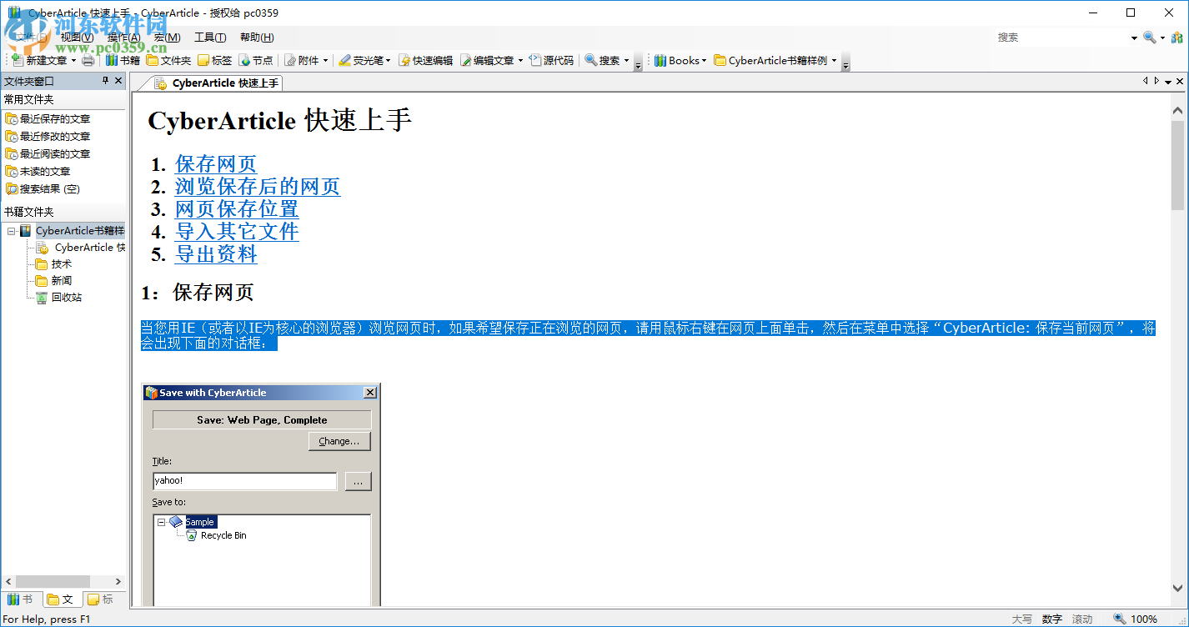Click the 标签 toolbar icon
Image resolution: width=1189 pixels, height=627 pixels.
(x=205, y=59)
